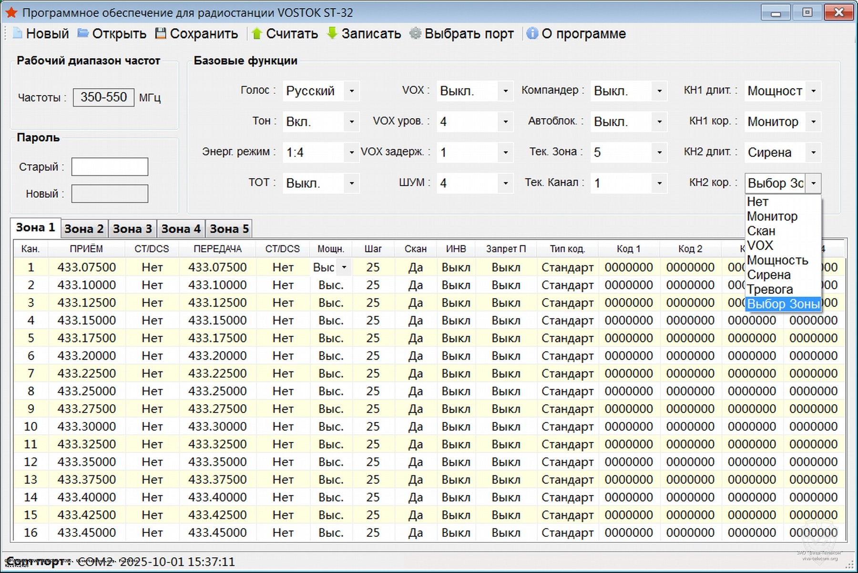Select Монитор option in the dropdown list
Image resolution: width=858 pixels, height=573 pixels.
coord(772,216)
